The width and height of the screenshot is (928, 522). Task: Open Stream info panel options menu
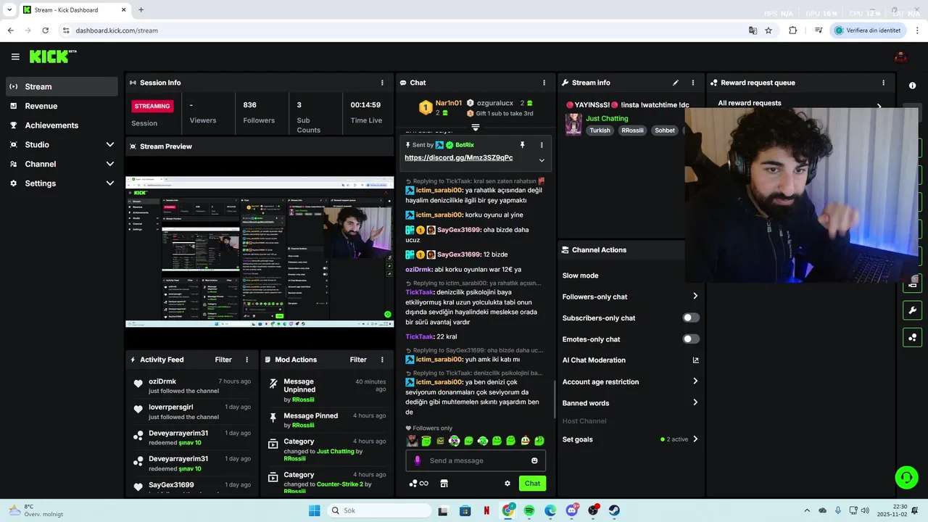click(x=692, y=83)
